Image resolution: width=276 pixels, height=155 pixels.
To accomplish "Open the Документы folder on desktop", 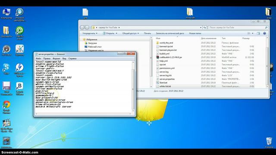I will (x=6, y=32).
